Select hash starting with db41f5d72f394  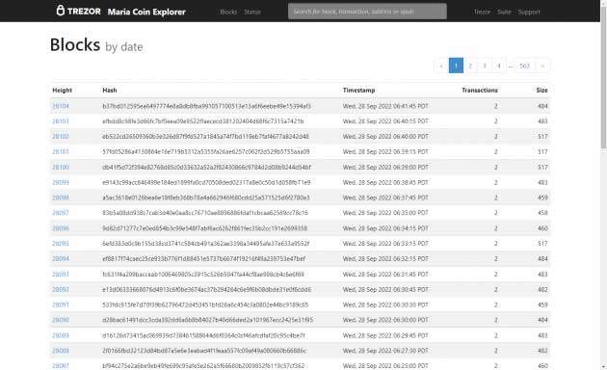206,167
